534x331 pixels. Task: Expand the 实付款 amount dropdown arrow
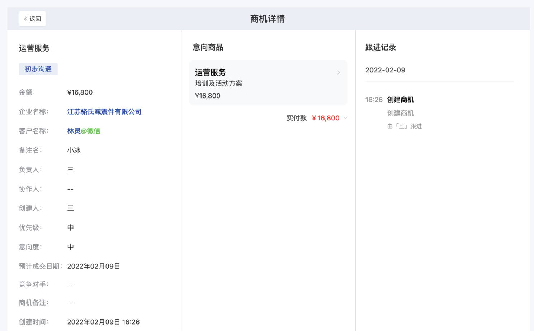click(x=345, y=118)
